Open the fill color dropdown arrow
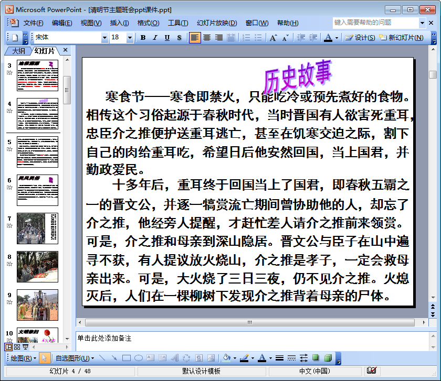The height and width of the screenshot is (381, 441). coord(235,358)
